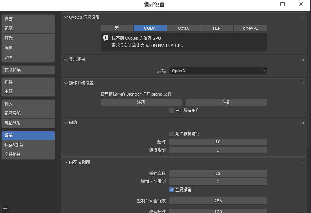Screen dimensions: 311x213
Task: Open the hamburger menu at bottom left
Action: click(x=5, y=208)
